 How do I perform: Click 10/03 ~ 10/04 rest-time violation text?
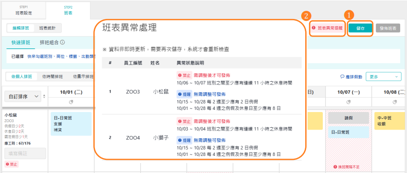pyautogui.click(x=235, y=129)
